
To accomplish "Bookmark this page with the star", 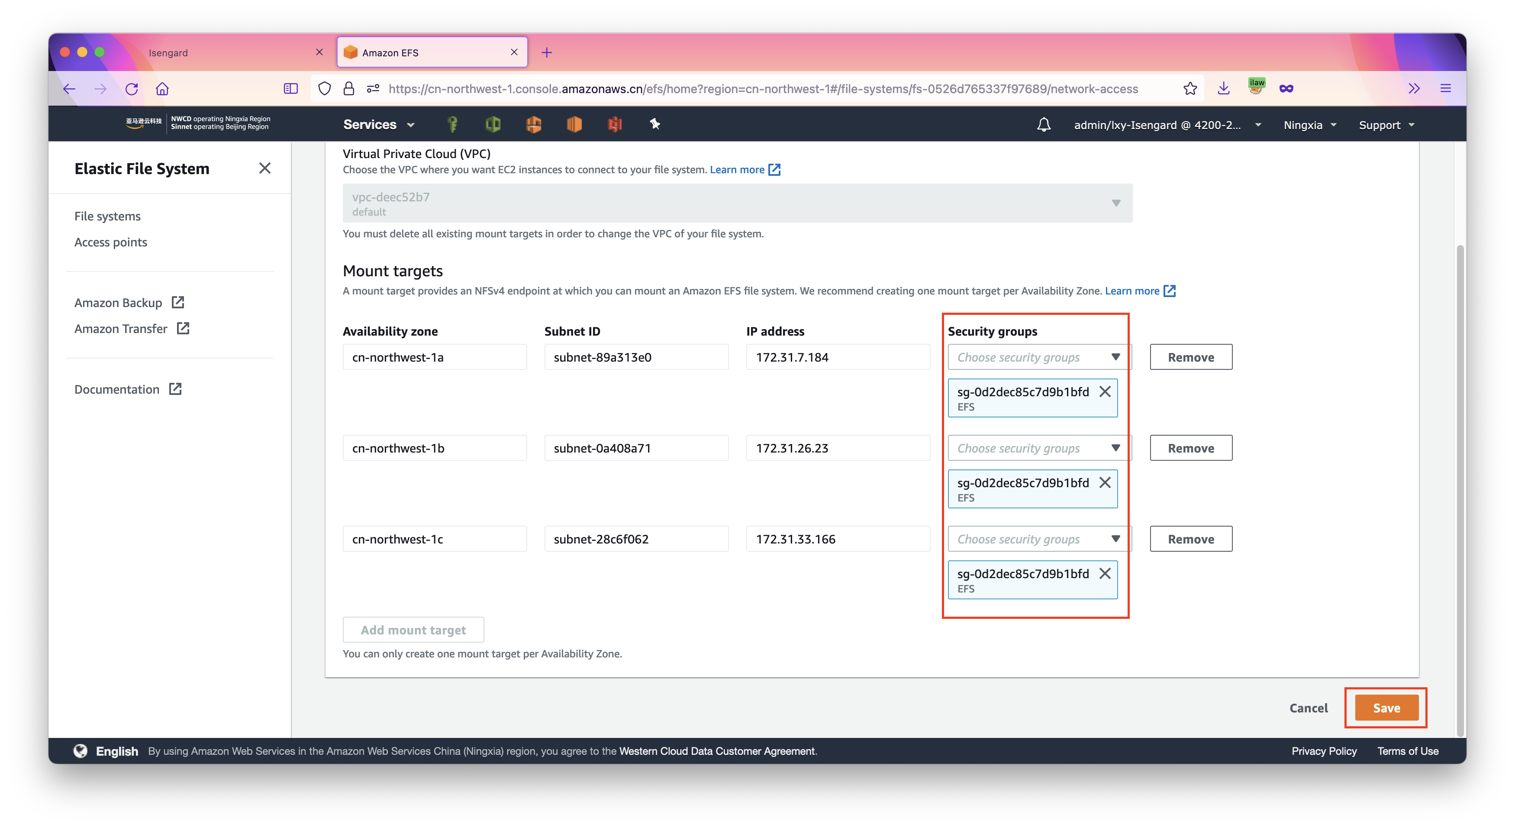I will pos(1190,89).
